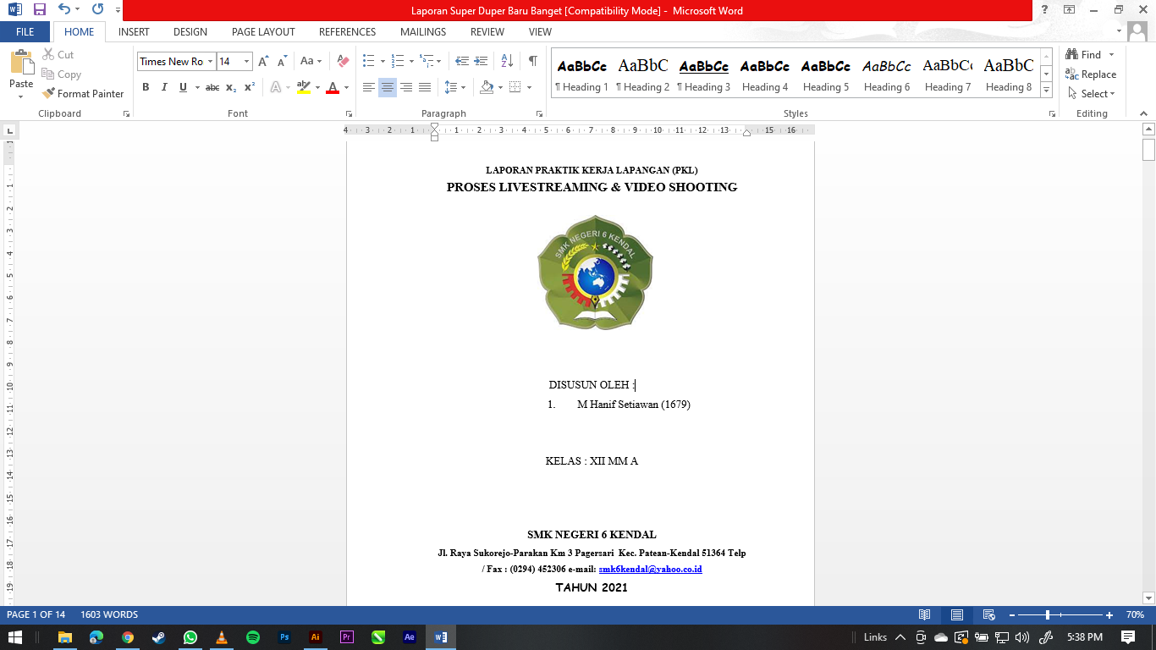Expand the Bullets list dropdown
1156x650 pixels.
[x=383, y=61]
